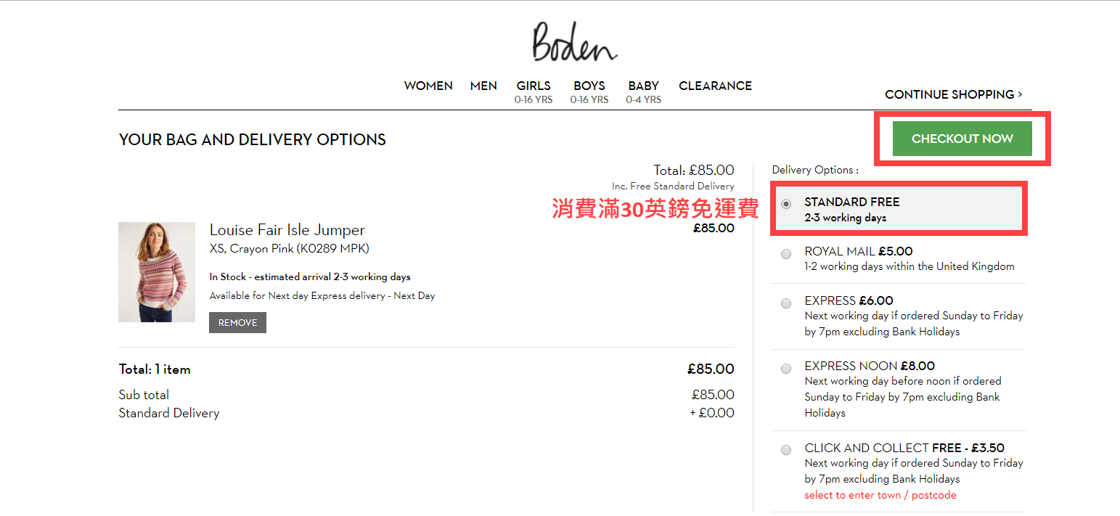1120x516 pixels.
Task: Go to the CLEARANCE section
Action: click(x=715, y=86)
